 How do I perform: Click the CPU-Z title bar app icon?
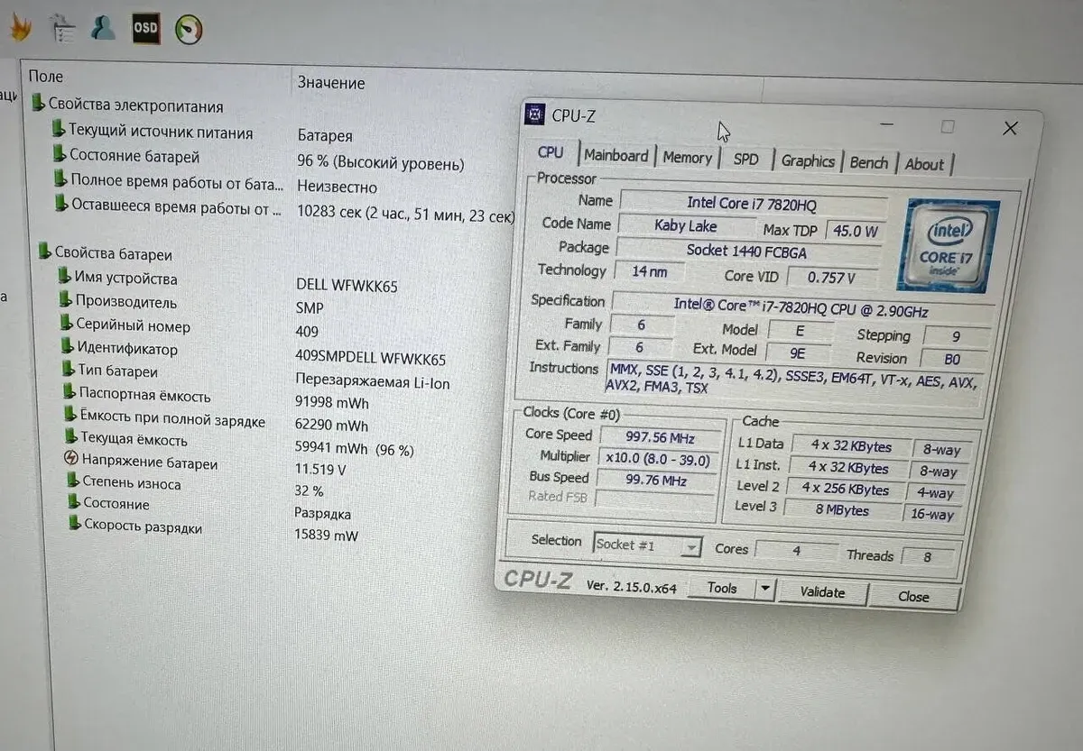click(536, 114)
